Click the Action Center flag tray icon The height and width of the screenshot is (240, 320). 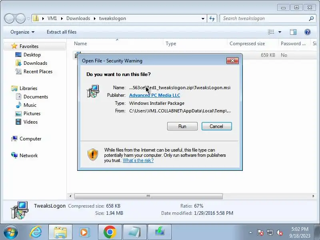tap(260, 233)
